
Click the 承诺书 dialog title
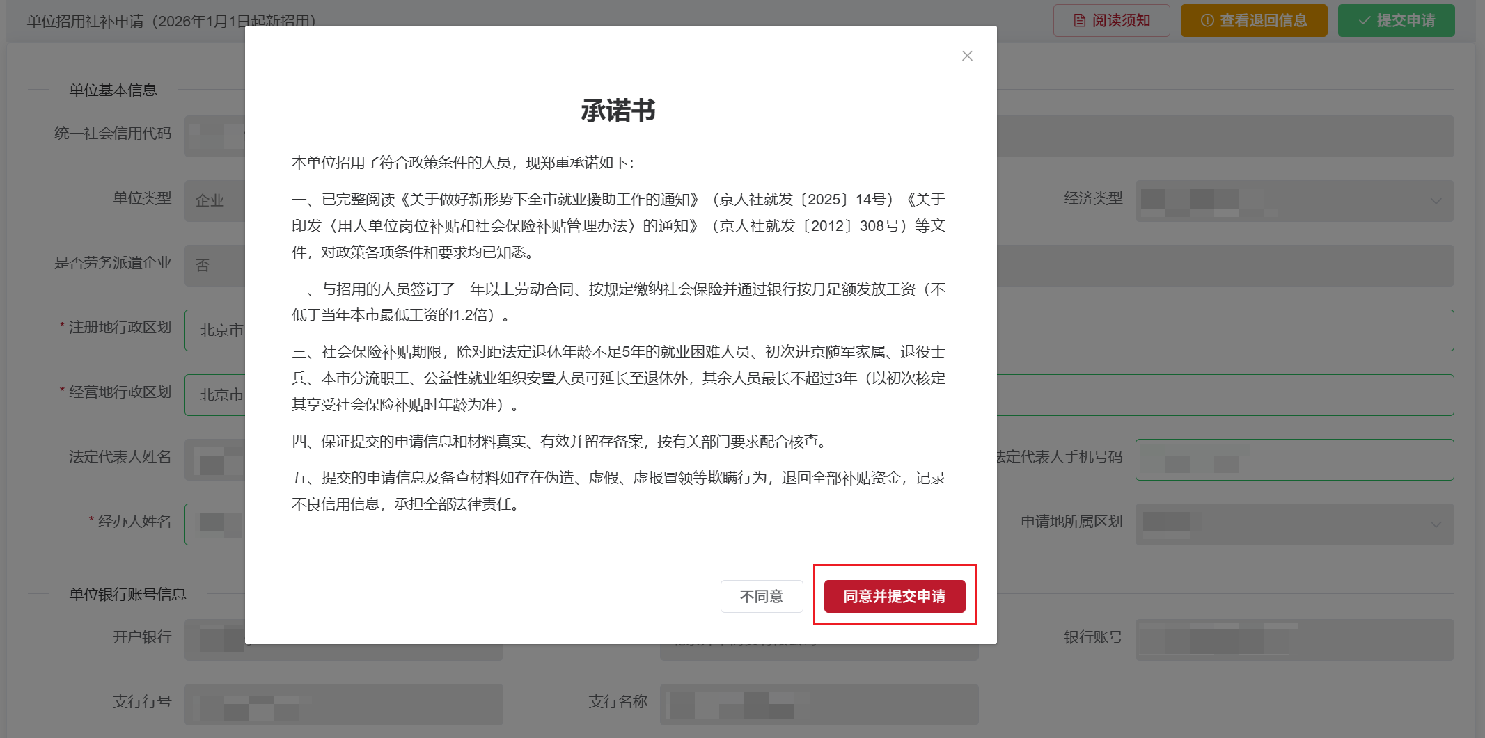(x=618, y=111)
